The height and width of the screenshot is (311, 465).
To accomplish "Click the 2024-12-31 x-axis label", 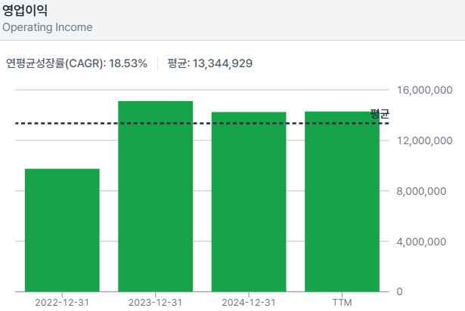I will coord(249,303).
